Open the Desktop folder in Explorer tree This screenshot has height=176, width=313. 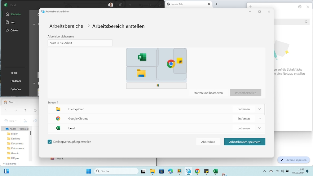(x=14, y=139)
